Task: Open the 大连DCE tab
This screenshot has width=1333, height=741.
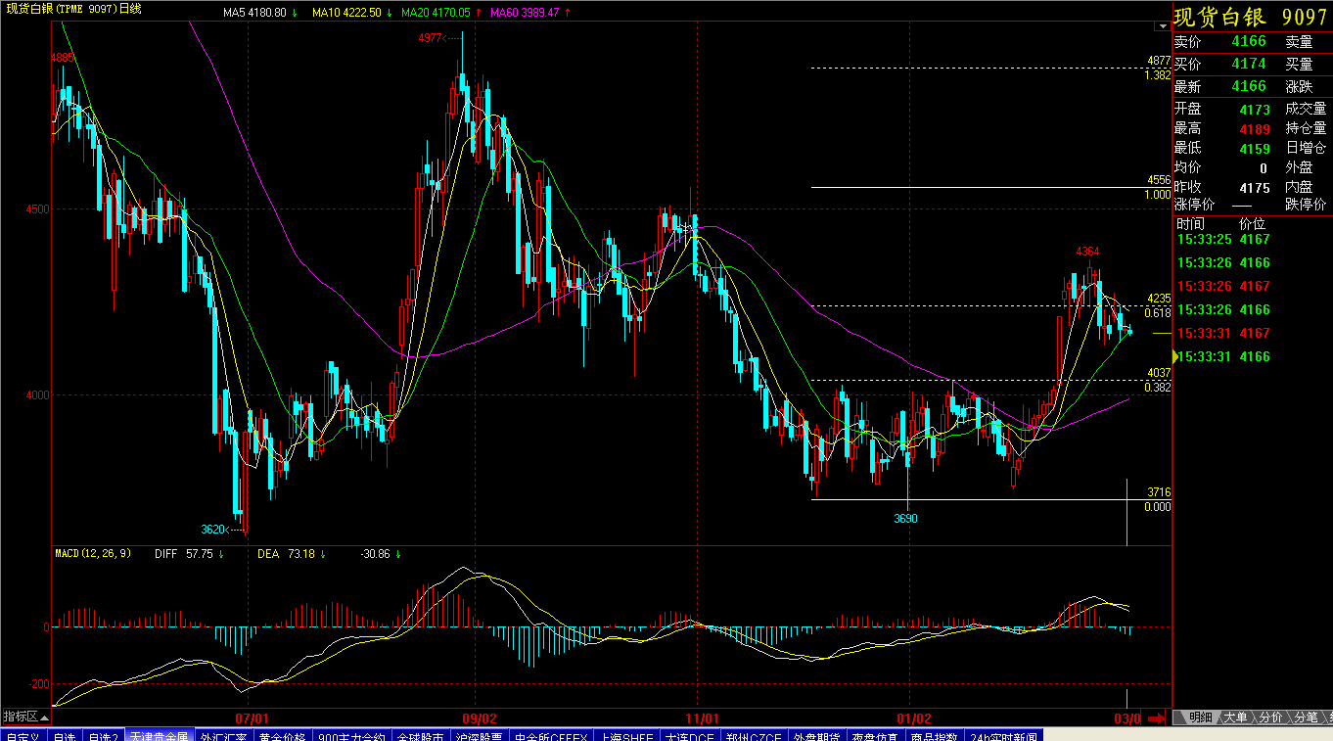Action: tap(690, 735)
